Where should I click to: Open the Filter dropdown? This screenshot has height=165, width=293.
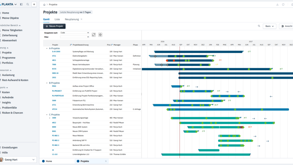click(x=75, y=37)
